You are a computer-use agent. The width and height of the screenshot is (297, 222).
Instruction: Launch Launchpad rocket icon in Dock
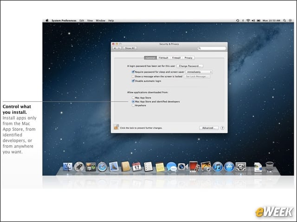tap(79, 167)
